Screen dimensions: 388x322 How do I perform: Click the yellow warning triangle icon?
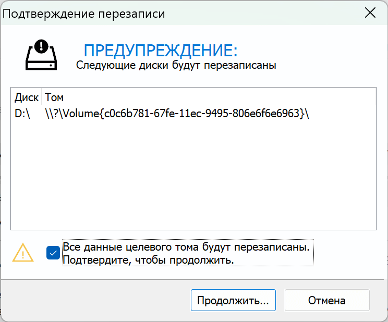[x=23, y=252]
